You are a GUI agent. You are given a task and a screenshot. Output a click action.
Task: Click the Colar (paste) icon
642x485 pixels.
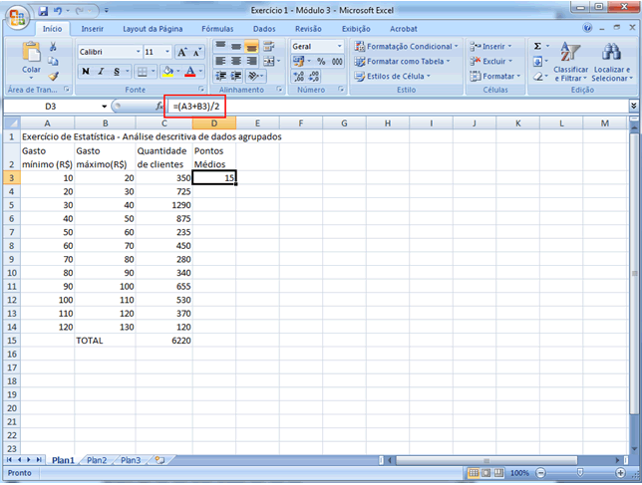31,55
